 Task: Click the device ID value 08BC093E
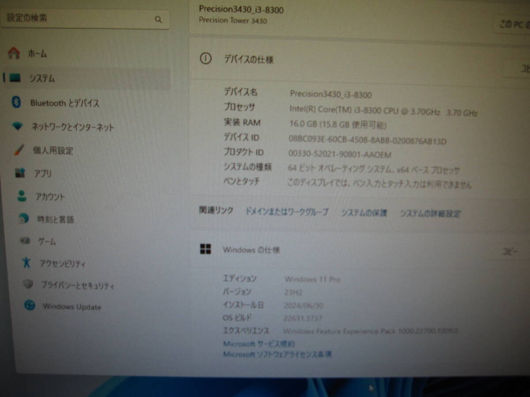pos(367,140)
